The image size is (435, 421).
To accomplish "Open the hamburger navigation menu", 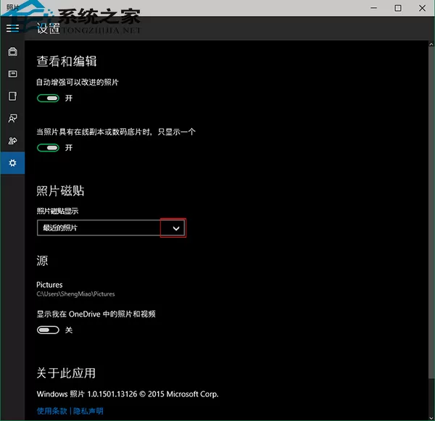I will coord(12,28).
